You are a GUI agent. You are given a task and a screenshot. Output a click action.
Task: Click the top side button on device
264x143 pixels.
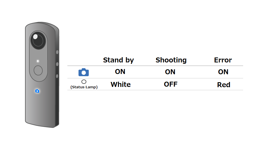click(x=57, y=52)
